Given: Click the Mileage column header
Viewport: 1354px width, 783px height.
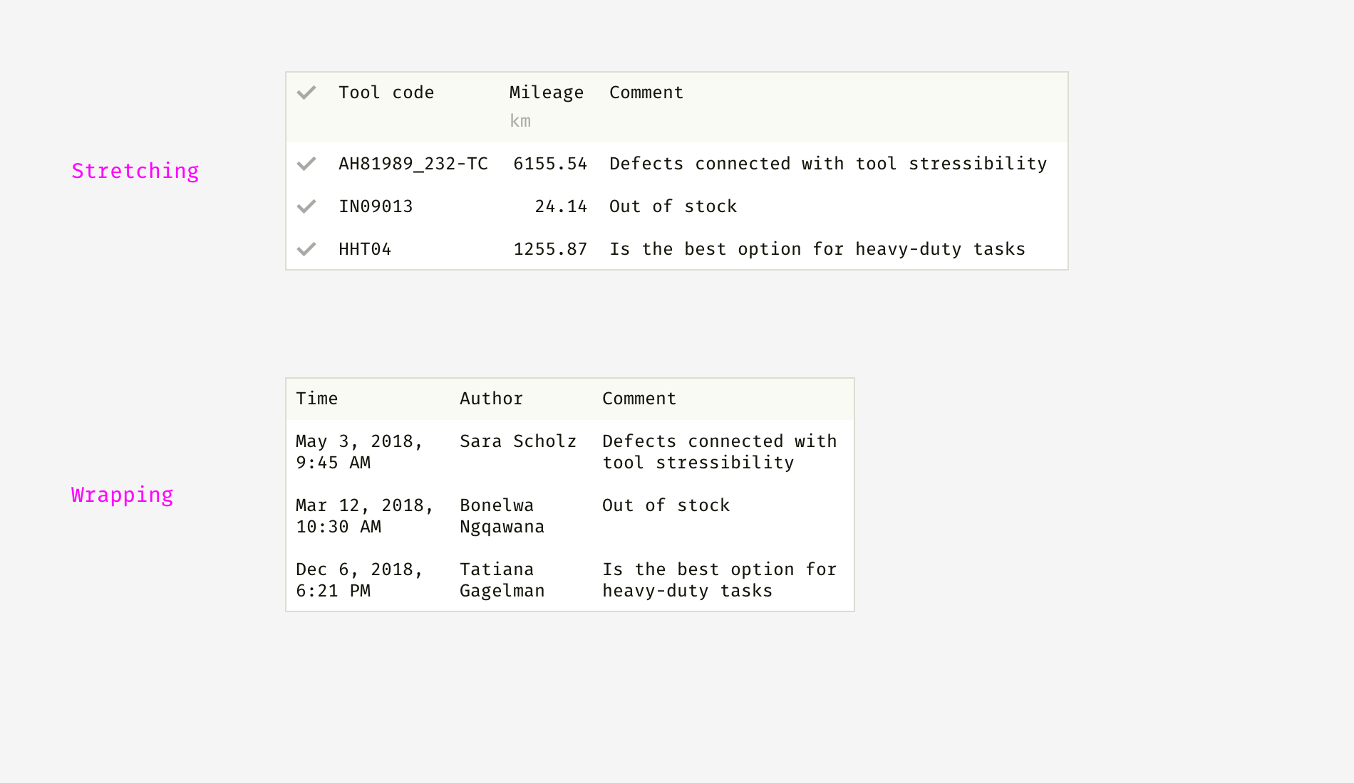Looking at the screenshot, I should tap(546, 93).
